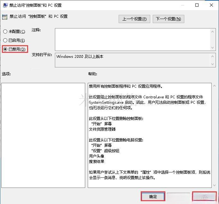Maximize the policy dialog window
The height and width of the screenshot is (204, 219).
197,5
